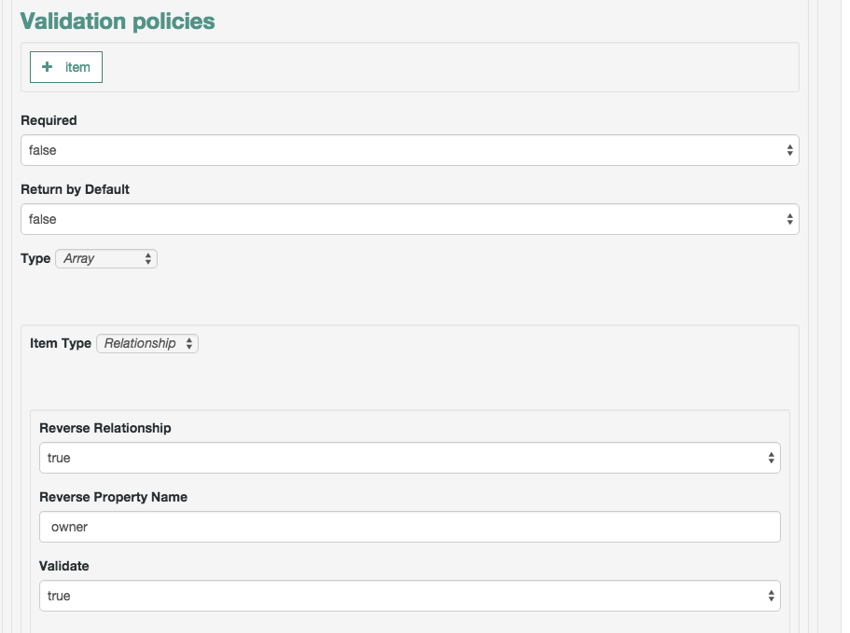Screen dimensions: 850x633
Task: Open the Required dropdown
Action: pyautogui.click(x=410, y=150)
